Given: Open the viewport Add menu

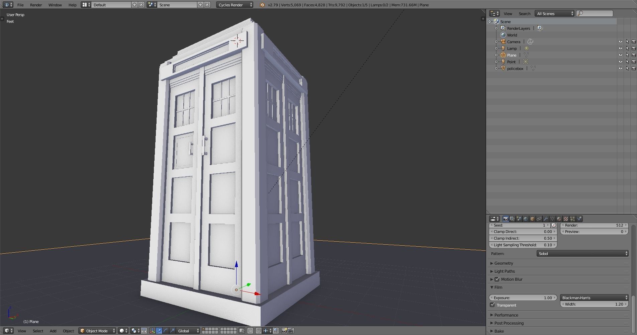Looking at the screenshot, I should pos(53,331).
